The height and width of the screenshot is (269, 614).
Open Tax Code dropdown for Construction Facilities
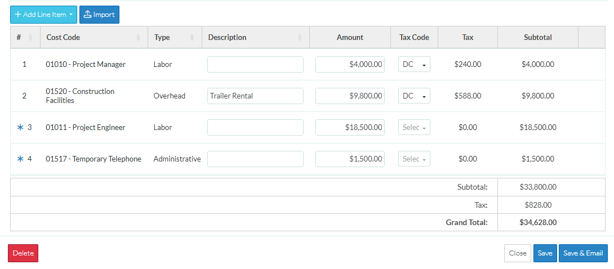tap(414, 96)
